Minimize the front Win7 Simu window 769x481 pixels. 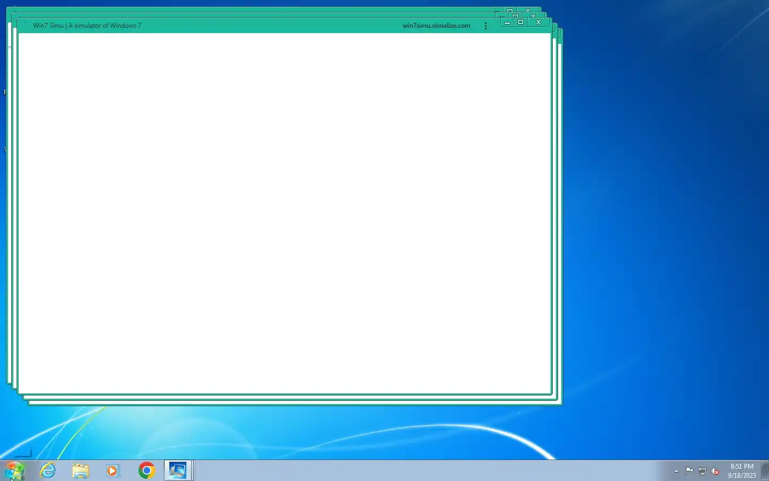coord(507,22)
